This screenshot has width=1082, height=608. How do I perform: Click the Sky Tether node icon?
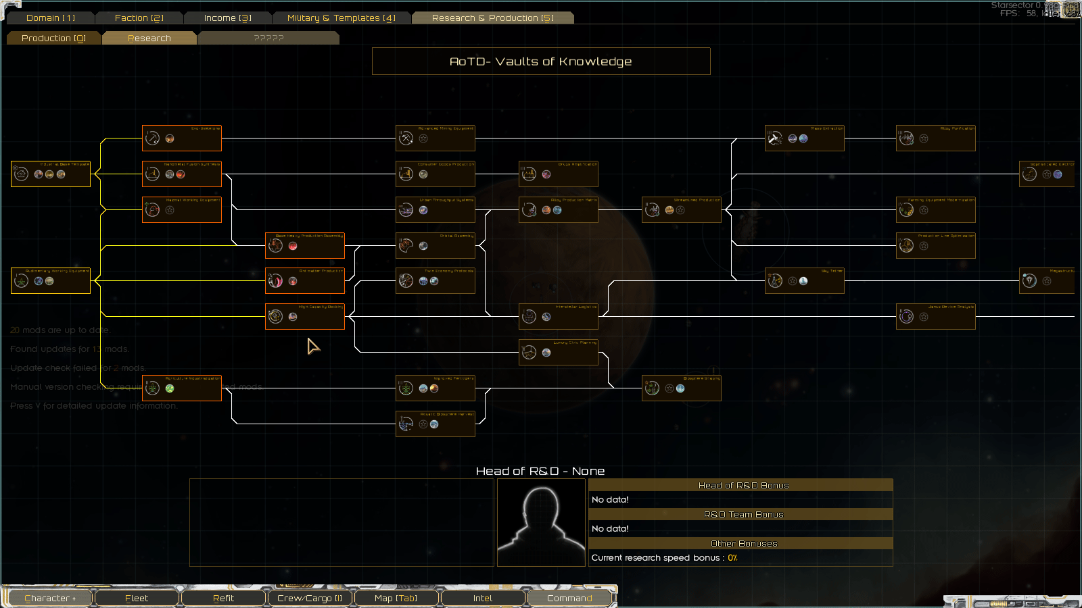point(775,281)
